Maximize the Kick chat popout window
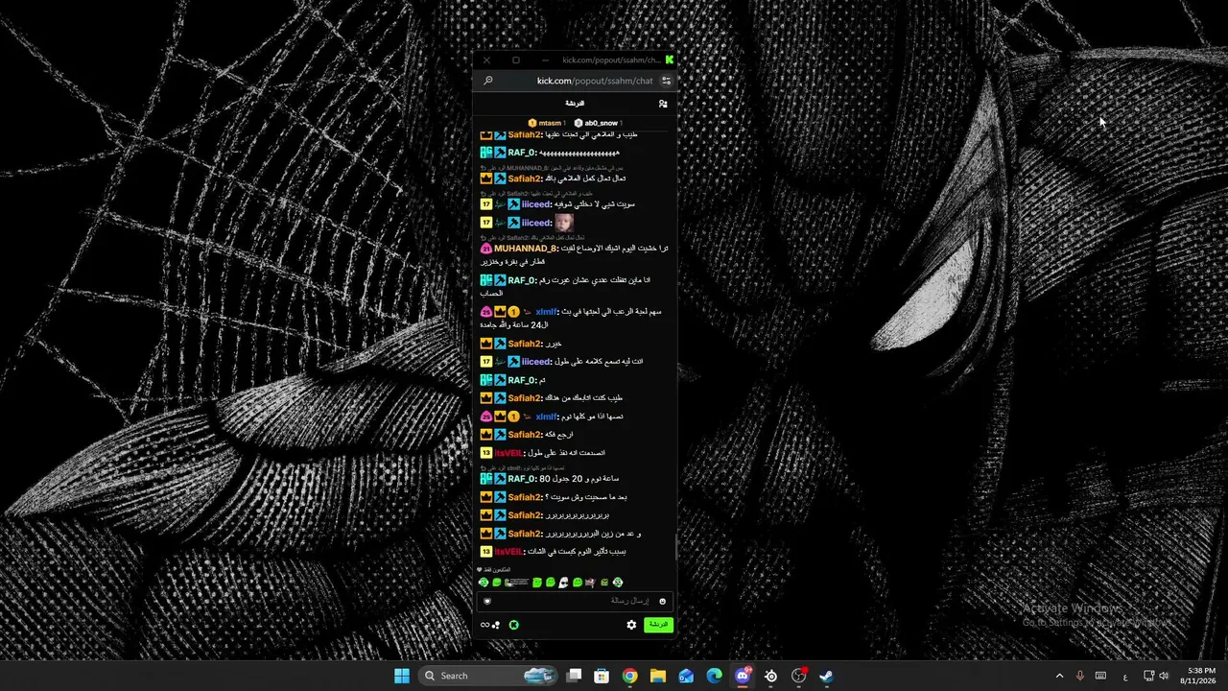 click(x=516, y=60)
